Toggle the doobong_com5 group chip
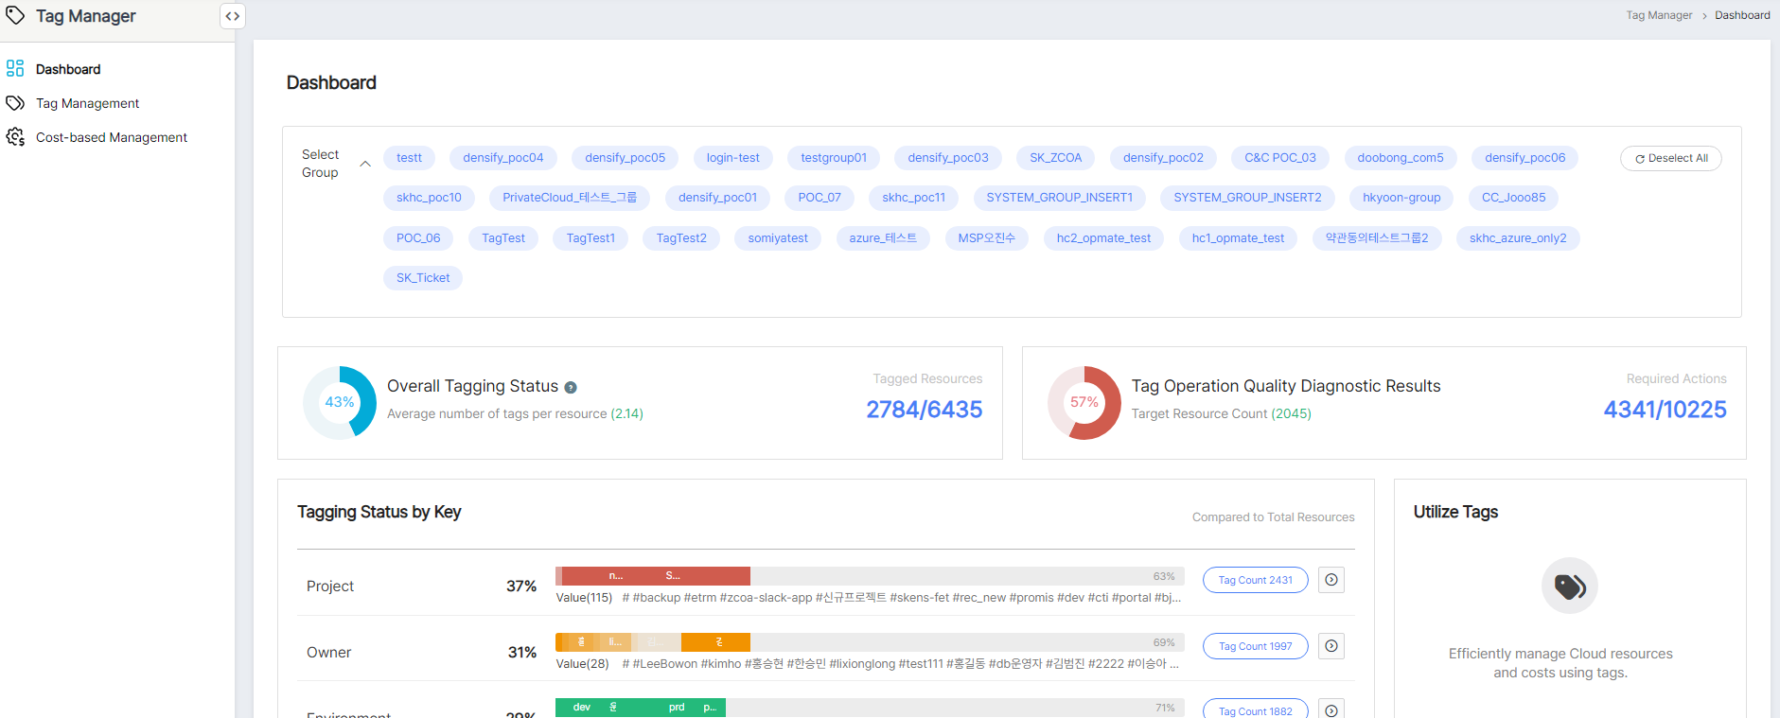1780x718 pixels. pos(1401,158)
